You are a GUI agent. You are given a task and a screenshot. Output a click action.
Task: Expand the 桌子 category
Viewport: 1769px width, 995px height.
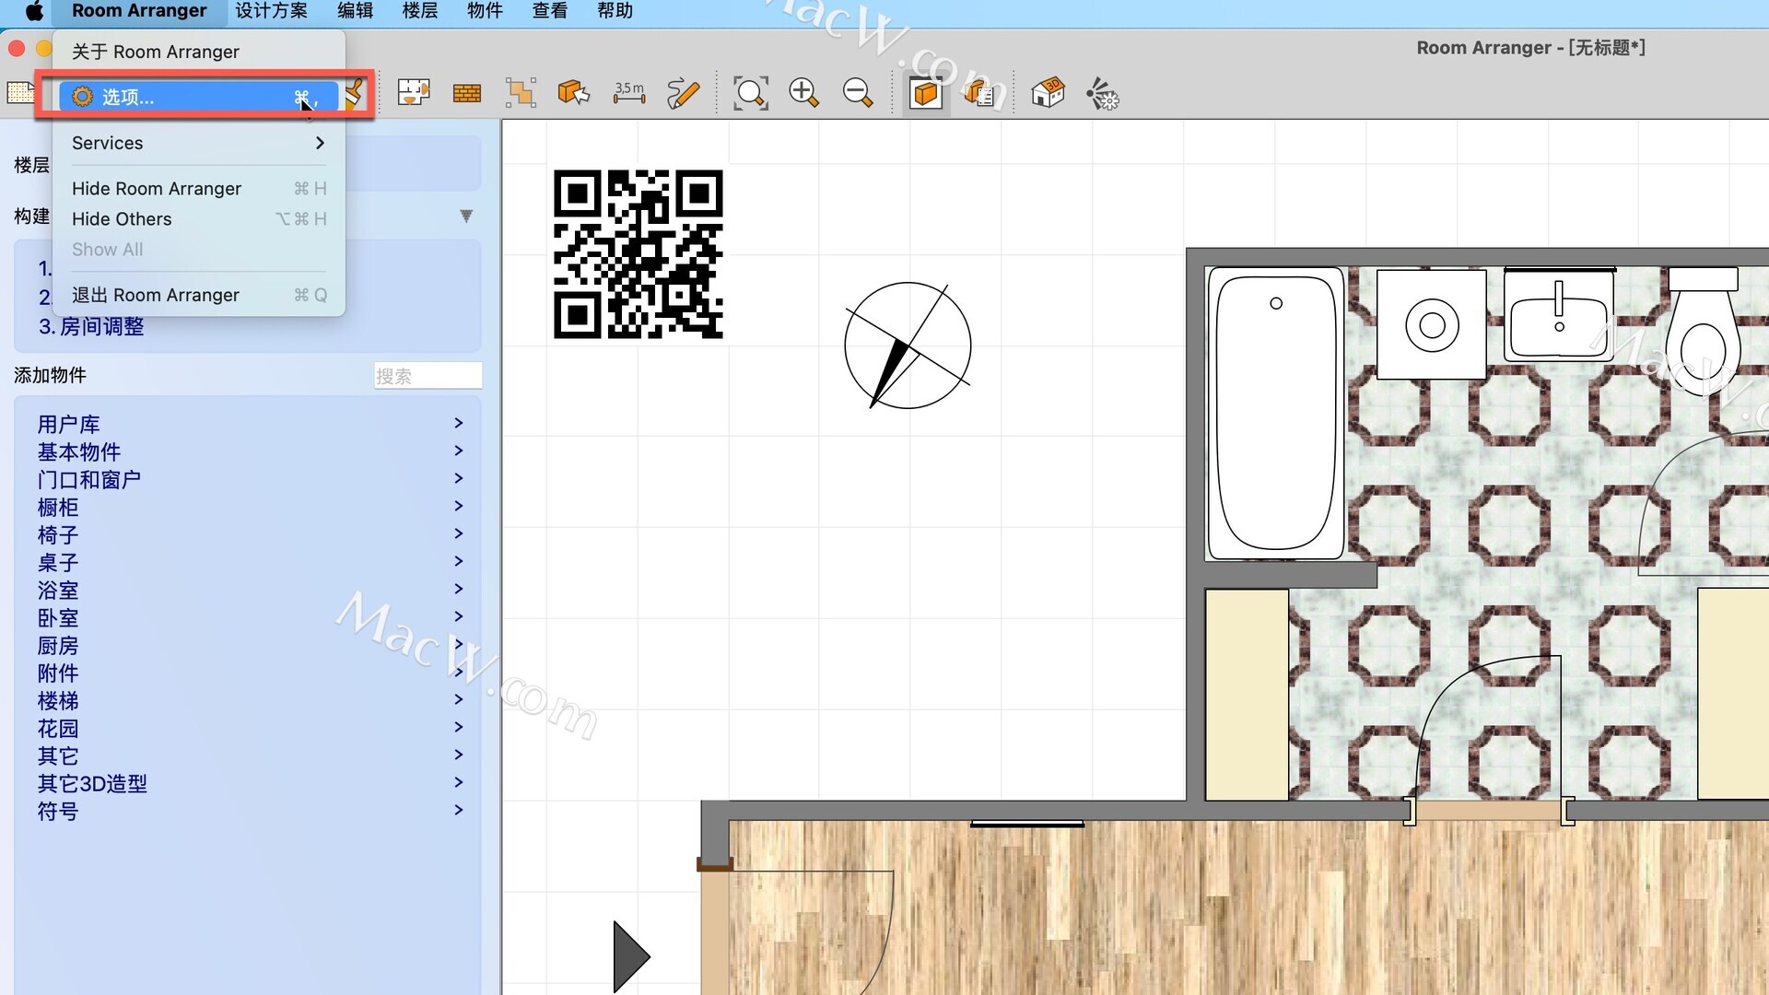point(249,562)
